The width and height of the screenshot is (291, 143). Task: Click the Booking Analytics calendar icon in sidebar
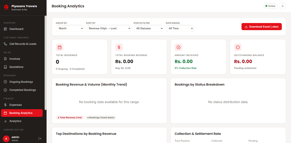click(5, 113)
